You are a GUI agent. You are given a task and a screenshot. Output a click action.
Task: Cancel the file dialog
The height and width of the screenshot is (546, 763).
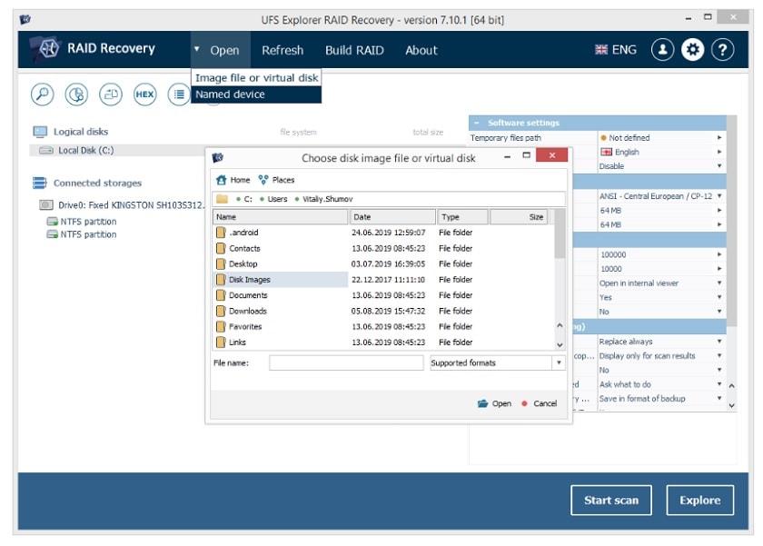click(540, 403)
